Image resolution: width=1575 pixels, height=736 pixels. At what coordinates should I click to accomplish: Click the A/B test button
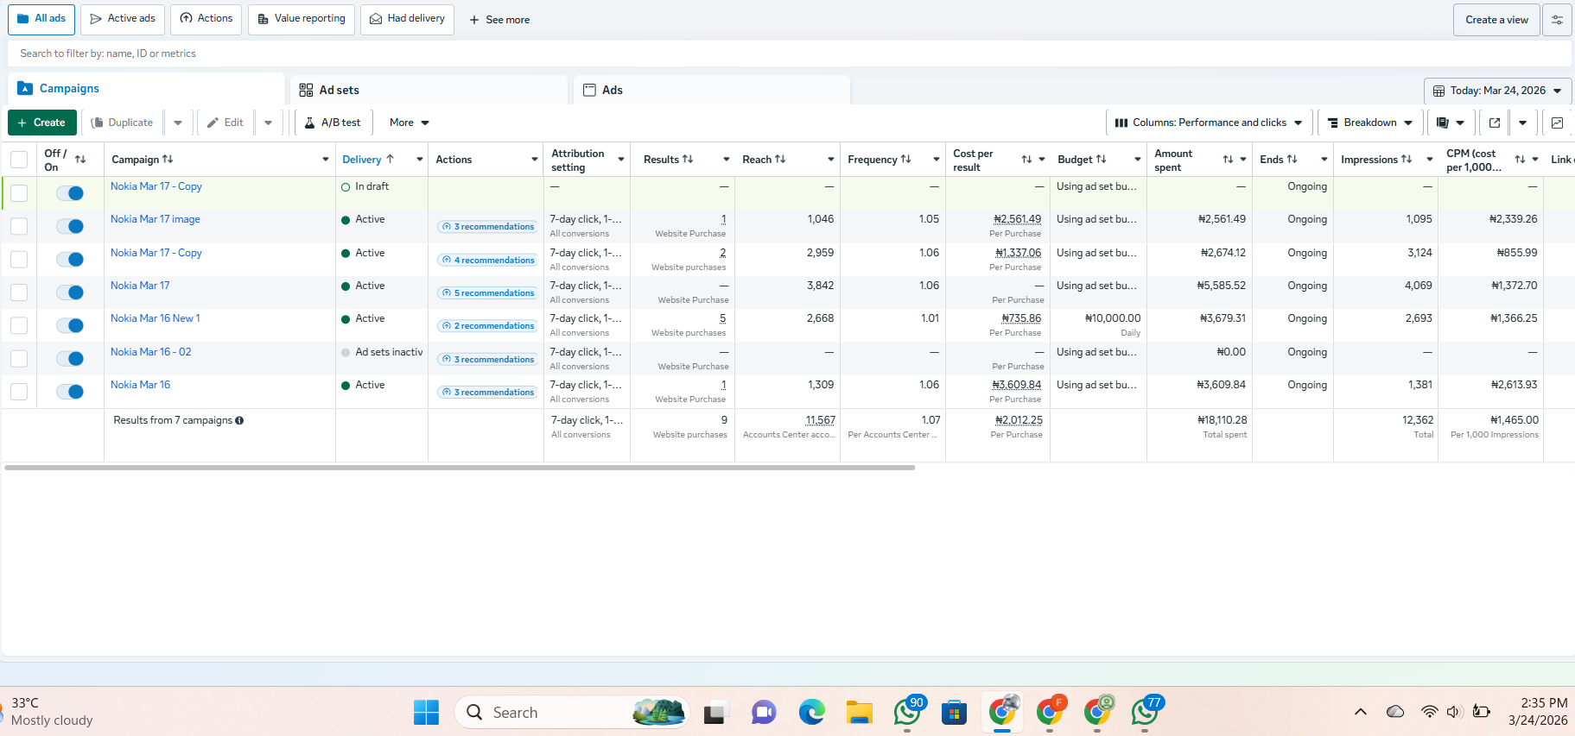click(x=333, y=123)
